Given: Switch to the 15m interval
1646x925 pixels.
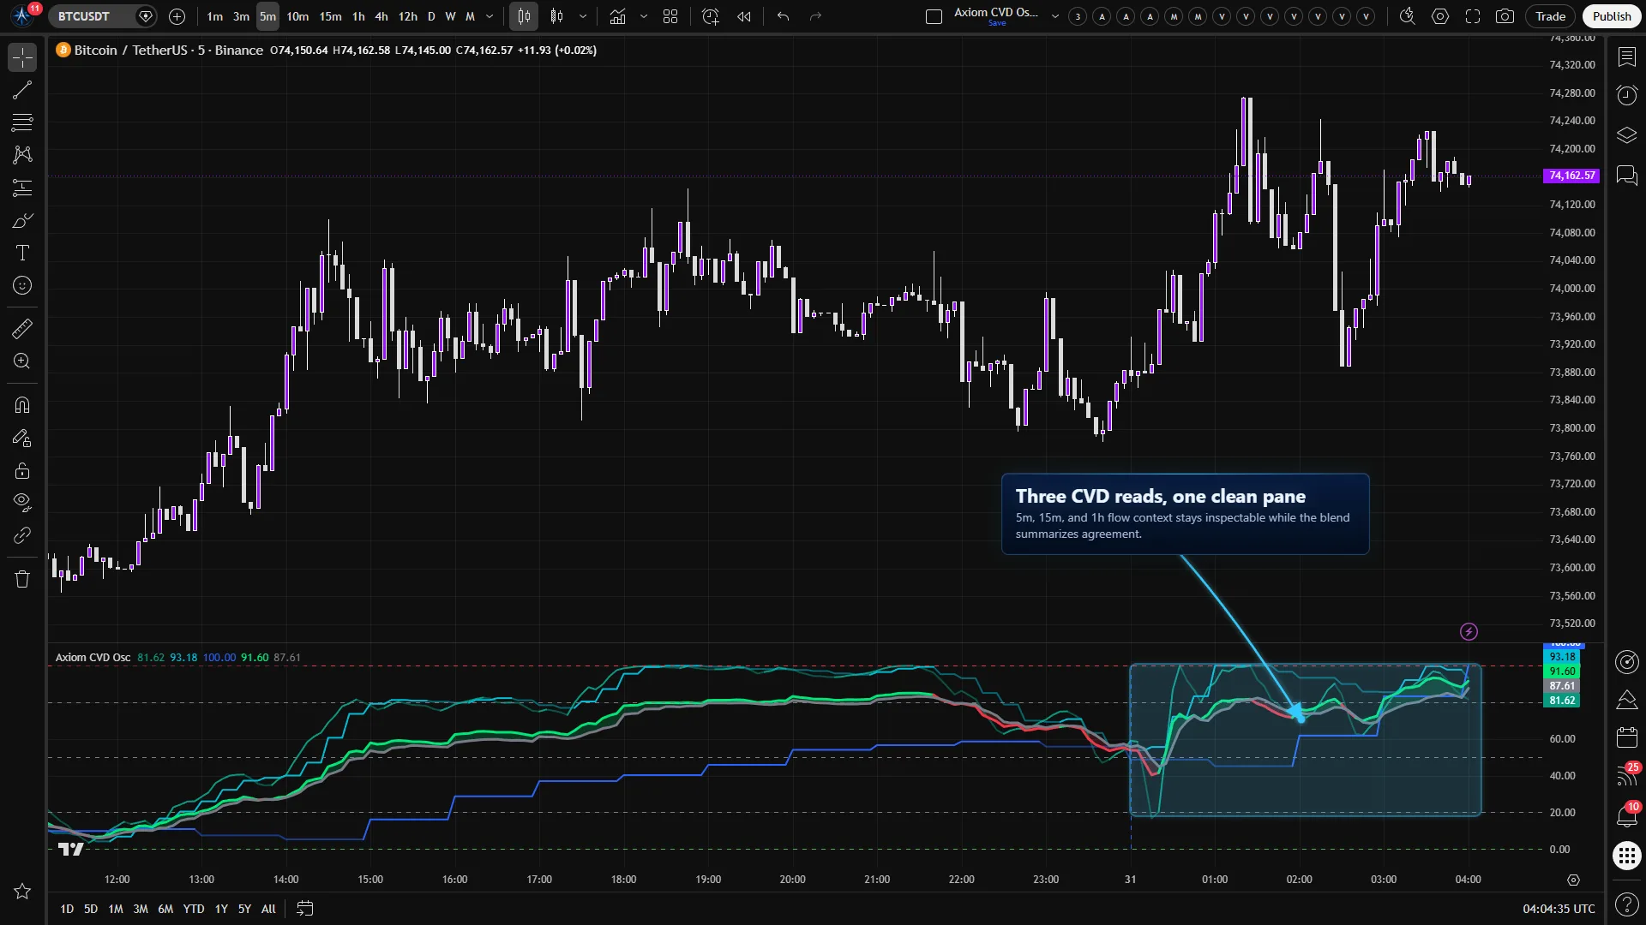Looking at the screenshot, I should click(330, 16).
